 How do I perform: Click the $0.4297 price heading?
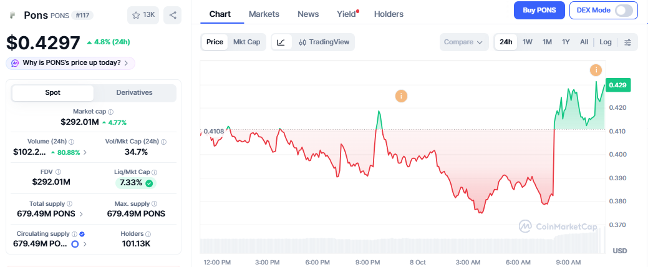tap(43, 43)
